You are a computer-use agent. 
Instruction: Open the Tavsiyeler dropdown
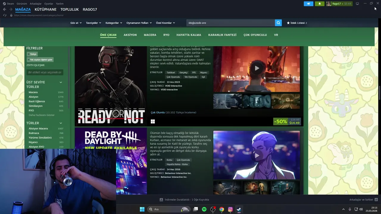(x=93, y=23)
